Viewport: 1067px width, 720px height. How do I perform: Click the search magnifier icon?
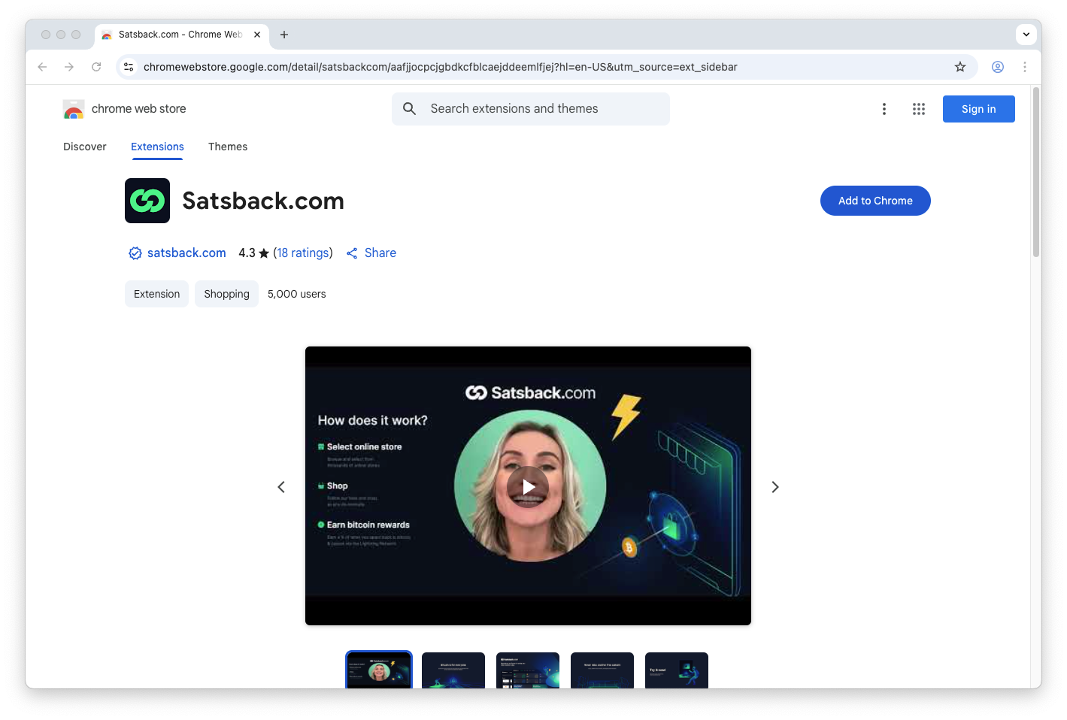410,109
